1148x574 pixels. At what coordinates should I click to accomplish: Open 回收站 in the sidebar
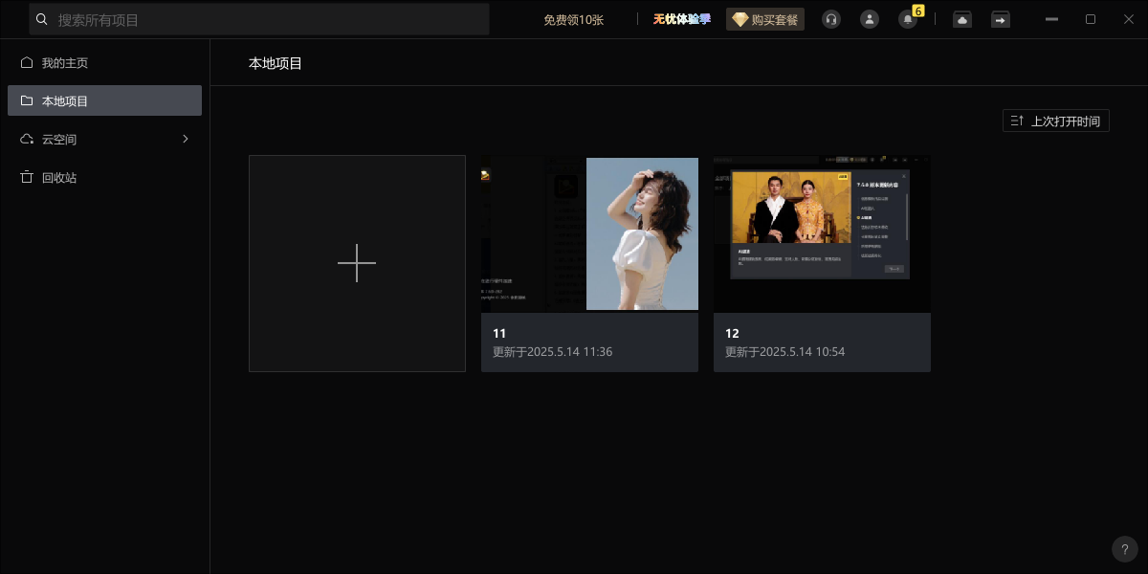[104, 177]
